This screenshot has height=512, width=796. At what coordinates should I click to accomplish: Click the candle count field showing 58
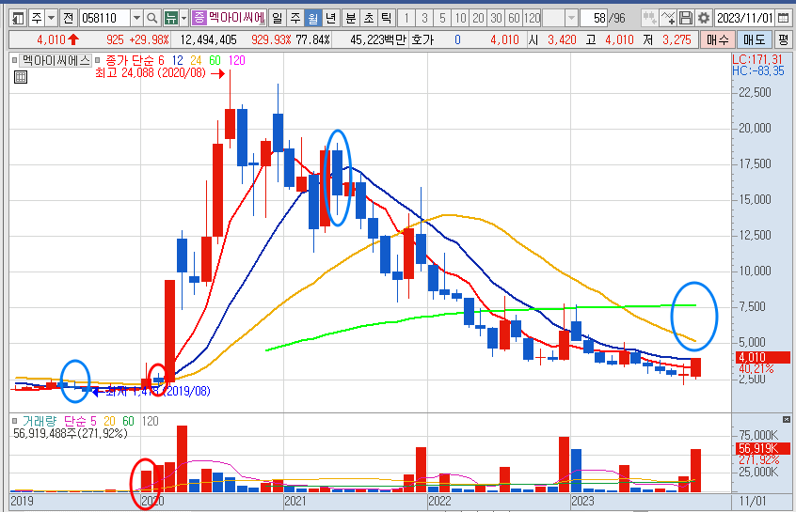pyautogui.click(x=594, y=19)
